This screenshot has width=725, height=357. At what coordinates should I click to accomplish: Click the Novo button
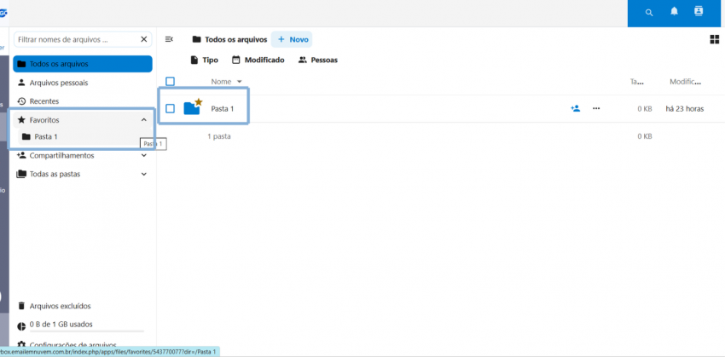pyautogui.click(x=293, y=40)
